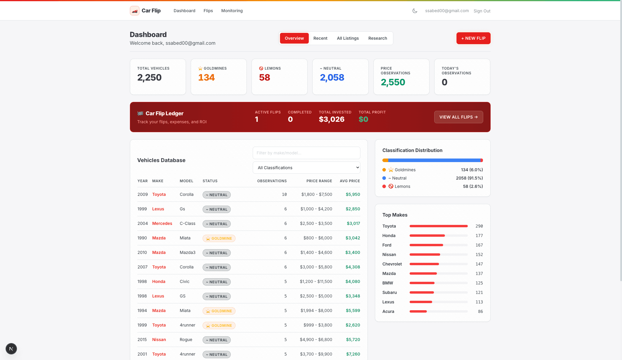The height and width of the screenshot is (360, 622).
Task: Click the Neutral entry in Classification Distribution legend
Action: click(x=398, y=178)
